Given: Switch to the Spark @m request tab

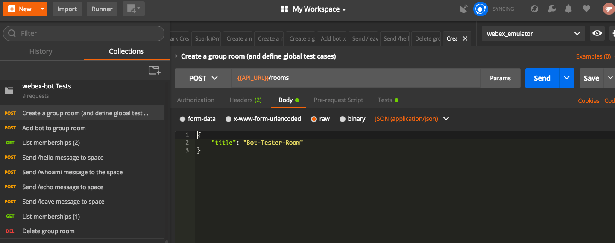Looking at the screenshot, I should [x=207, y=38].
